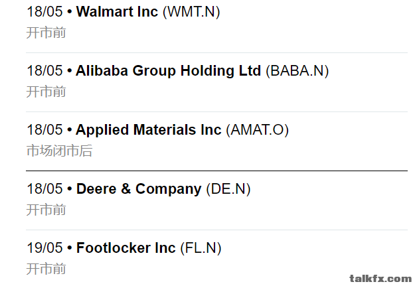Select Alibaba Group Holding Ltd entry

coord(168,71)
